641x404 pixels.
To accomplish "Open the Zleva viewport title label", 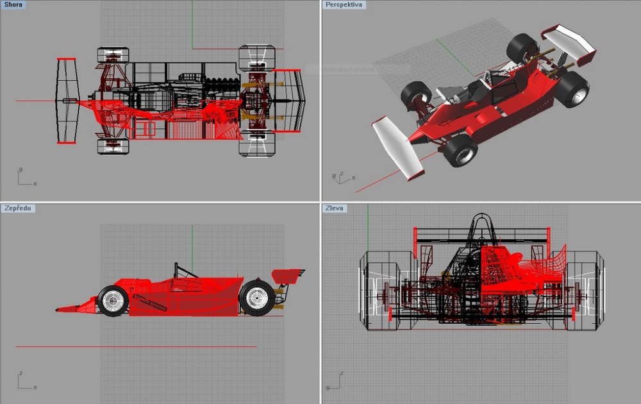I will coord(335,208).
